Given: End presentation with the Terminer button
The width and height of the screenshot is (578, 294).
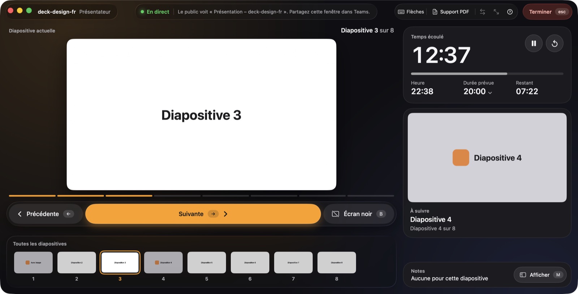Looking at the screenshot, I should 547,12.
